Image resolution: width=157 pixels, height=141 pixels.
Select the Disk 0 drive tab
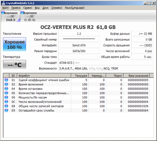tap(11, 16)
